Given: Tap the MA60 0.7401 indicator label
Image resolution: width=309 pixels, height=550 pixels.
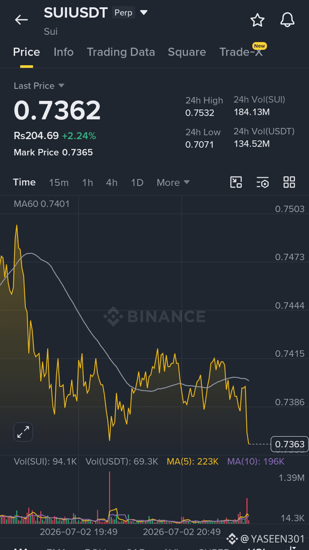Looking at the screenshot, I should point(42,204).
